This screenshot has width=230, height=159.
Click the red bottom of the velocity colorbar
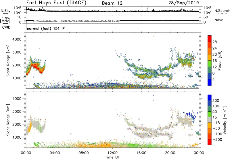210,142
